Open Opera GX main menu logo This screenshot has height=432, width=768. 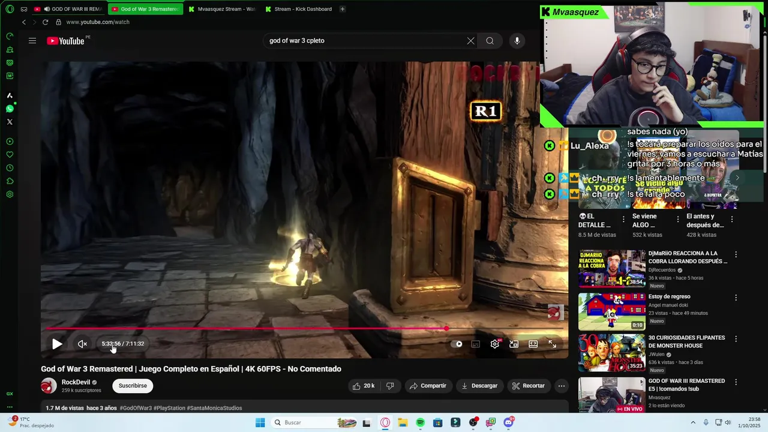[10, 9]
